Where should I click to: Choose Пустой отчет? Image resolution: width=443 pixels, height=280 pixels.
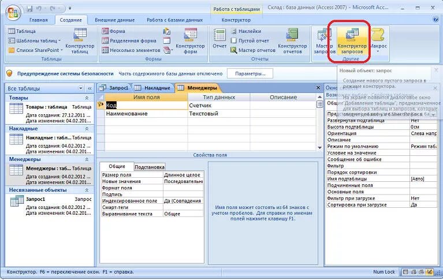(250, 40)
